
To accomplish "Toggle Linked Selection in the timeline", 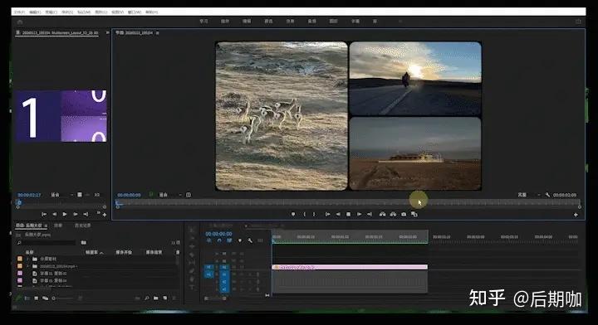I will [229, 240].
